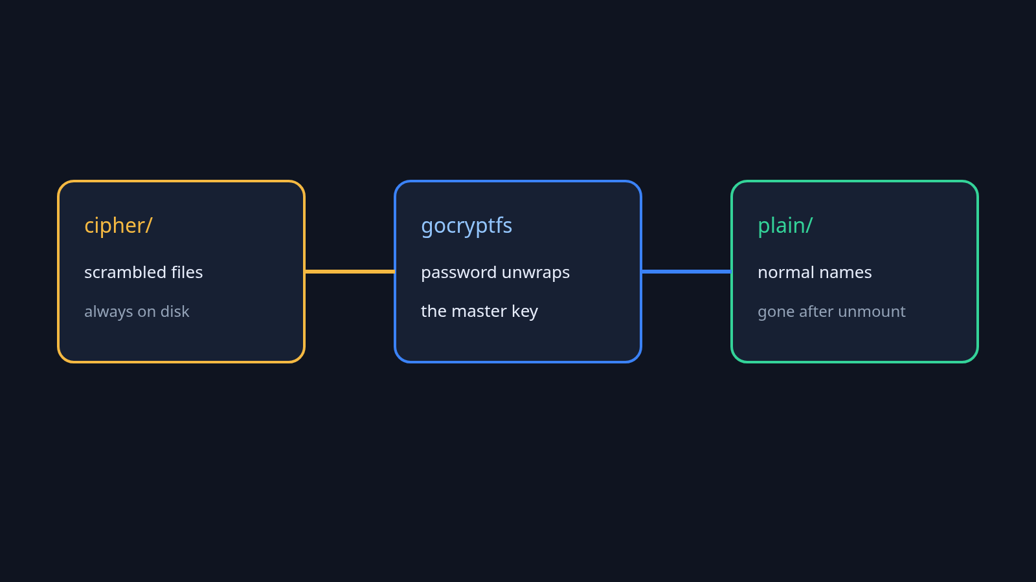Click the 'cipher/' heading
Screen dimensions: 1036x582
[118, 226]
